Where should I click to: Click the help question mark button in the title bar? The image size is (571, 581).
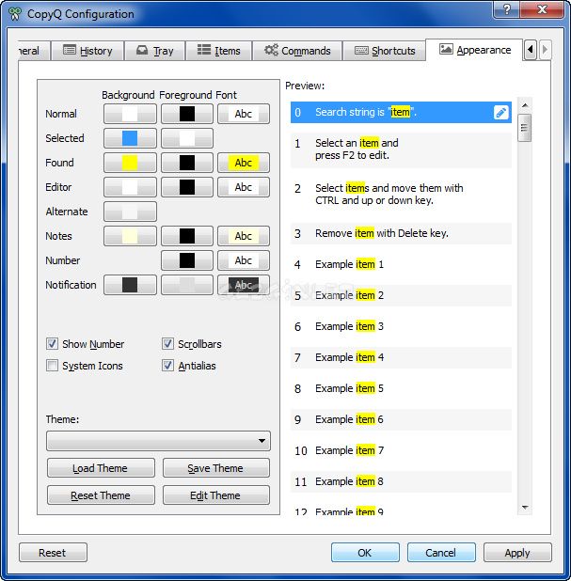(506, 9)
